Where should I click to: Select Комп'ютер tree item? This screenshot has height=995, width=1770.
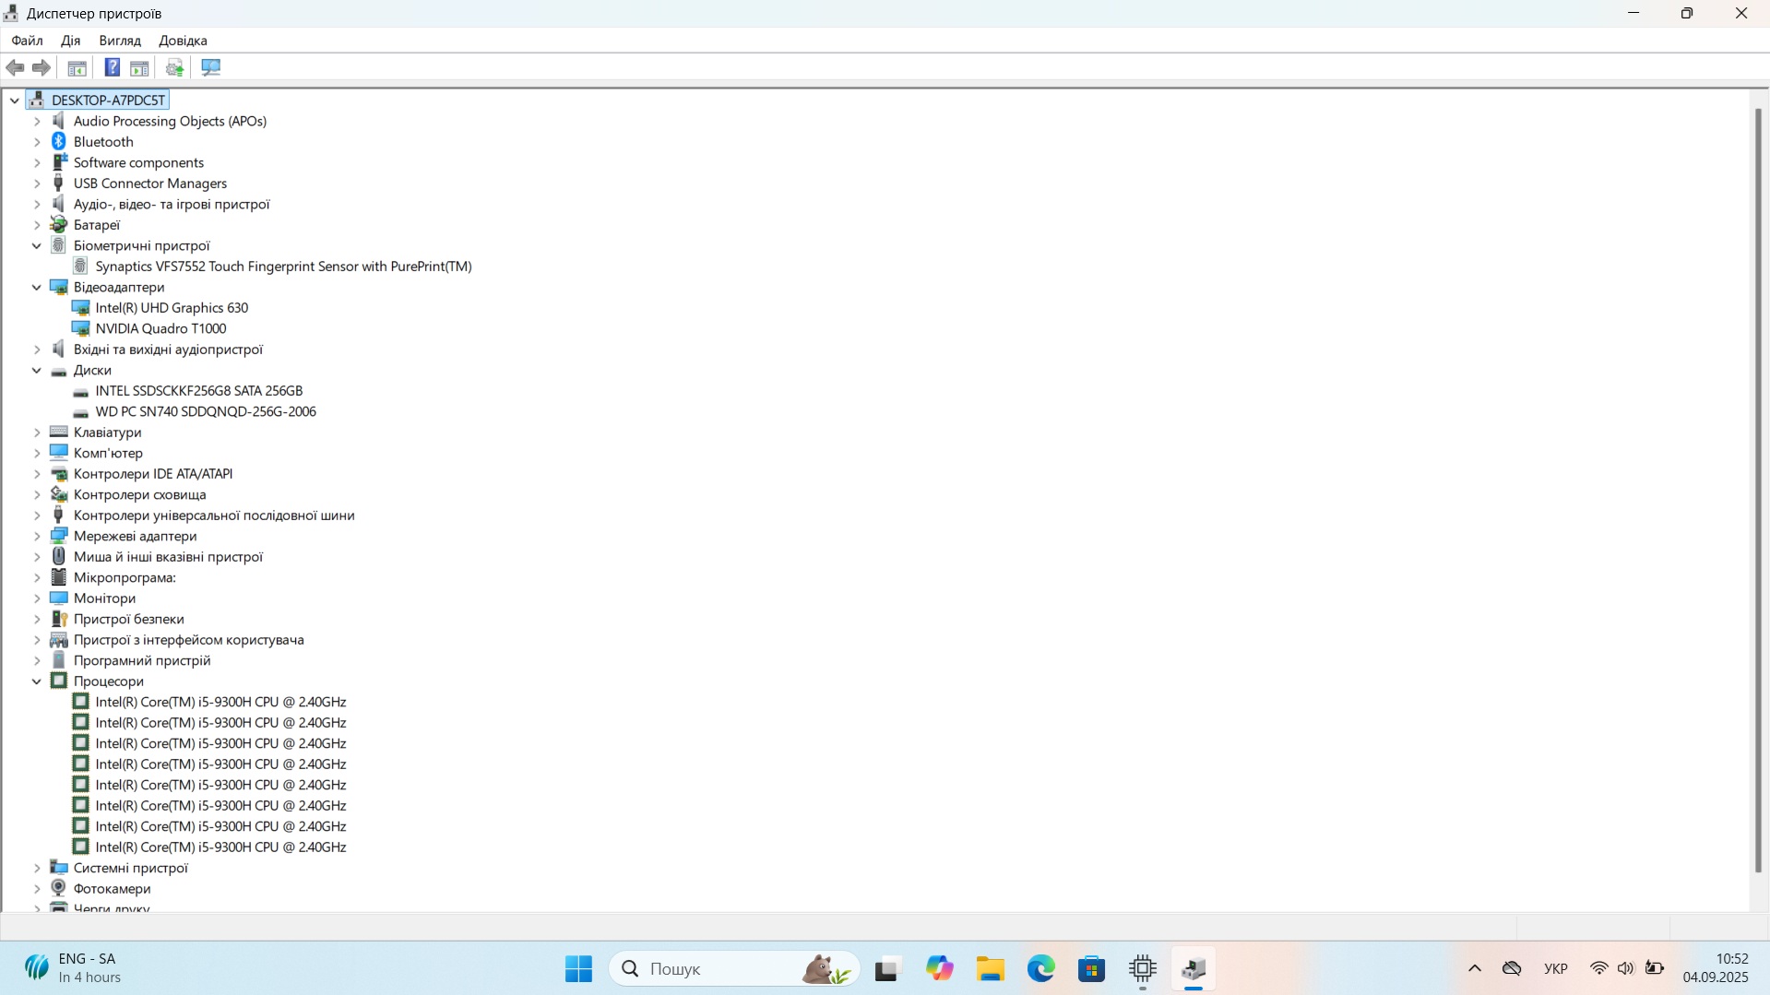(x=108, y=453)
